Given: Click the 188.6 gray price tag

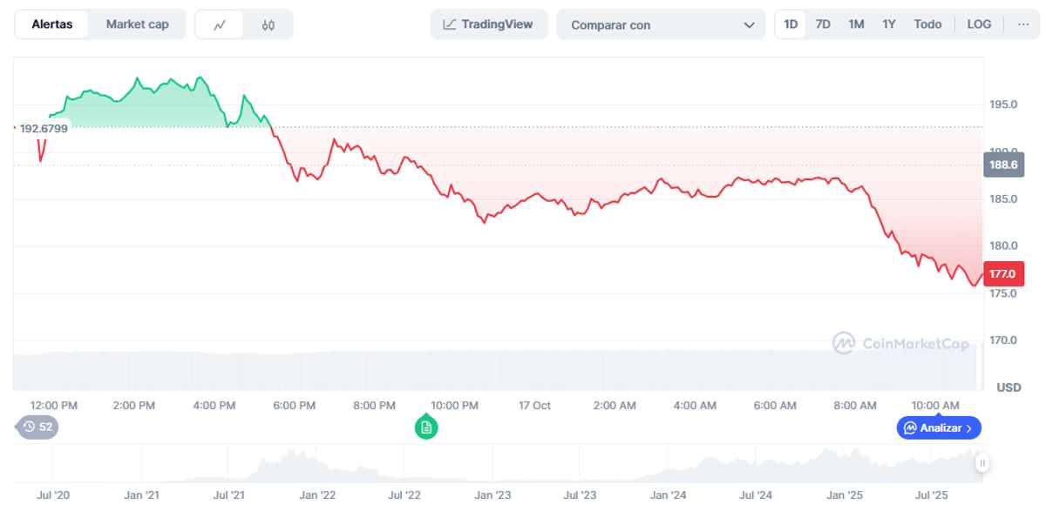Looking at the screenshot, I should [1003, 164].
